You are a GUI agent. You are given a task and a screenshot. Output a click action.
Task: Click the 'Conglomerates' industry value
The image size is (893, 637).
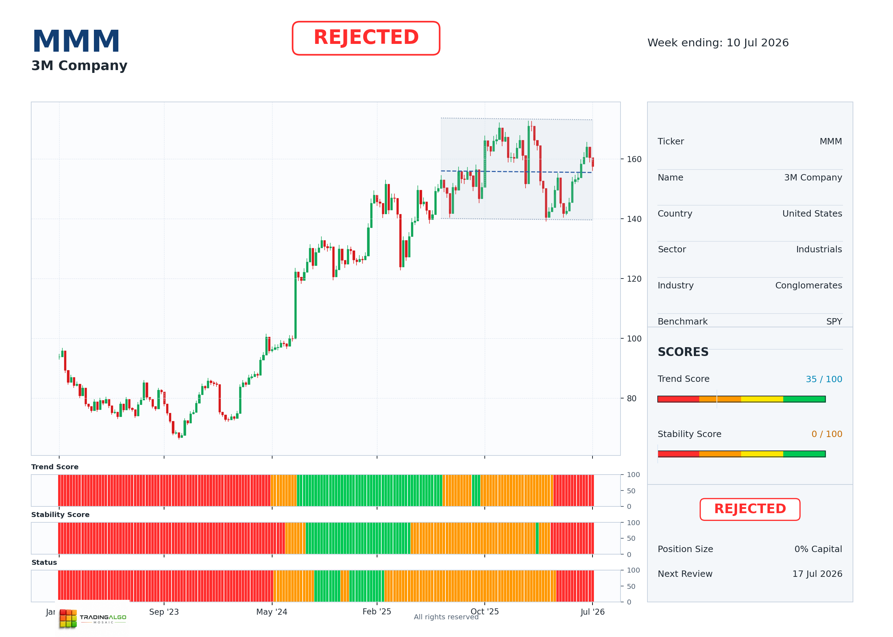point(809,286)
